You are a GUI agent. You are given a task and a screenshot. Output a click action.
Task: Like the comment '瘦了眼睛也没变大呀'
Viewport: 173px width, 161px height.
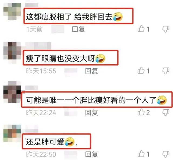[141, 71]
